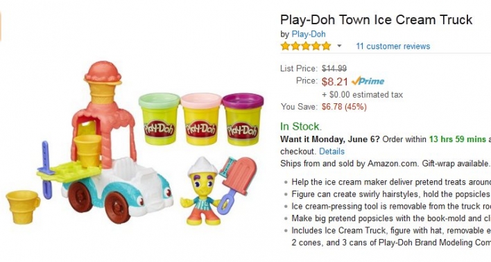491x262 pixels.
Task: Click the yellow cone at bottom left
Action: 23,207
